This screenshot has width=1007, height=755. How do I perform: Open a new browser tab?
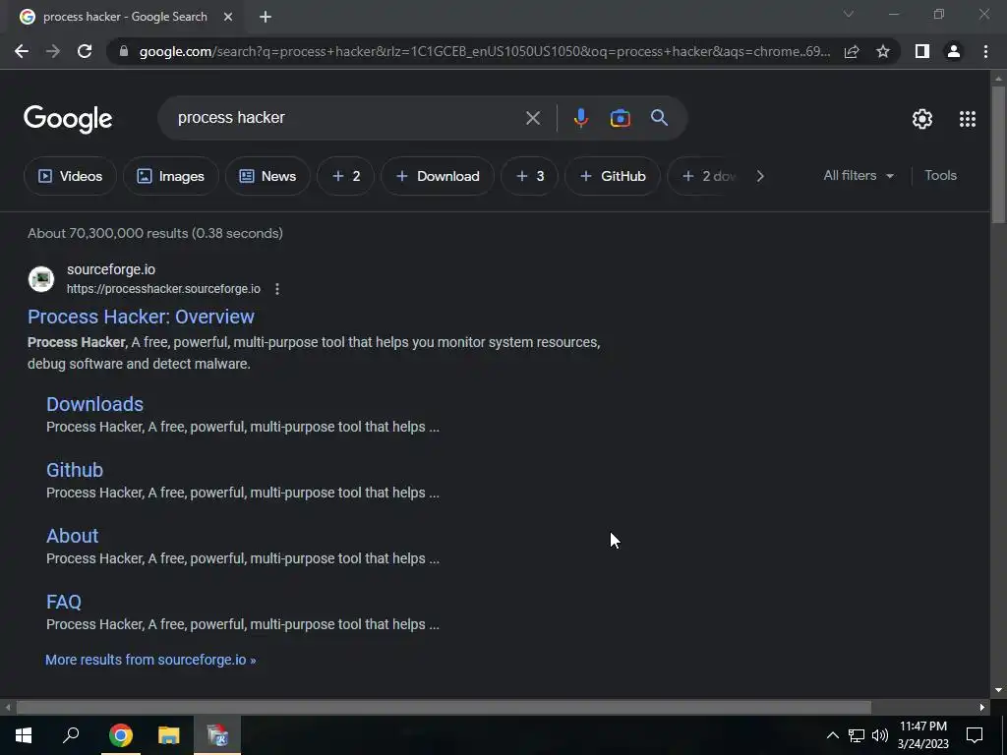(x=266, y=17)
